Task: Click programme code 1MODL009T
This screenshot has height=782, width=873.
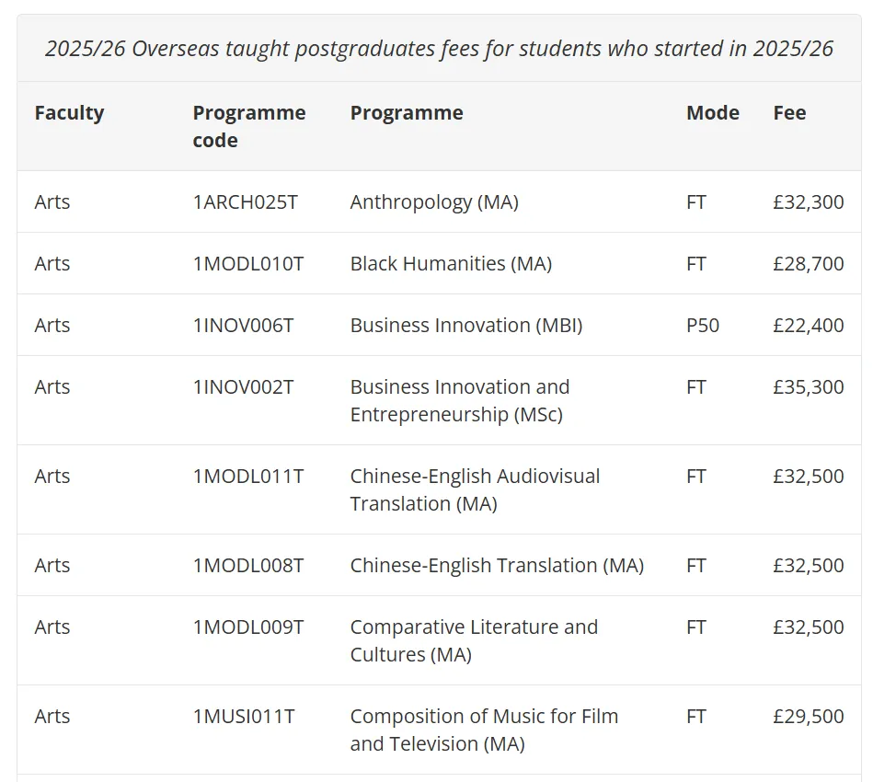Action: 247,627
